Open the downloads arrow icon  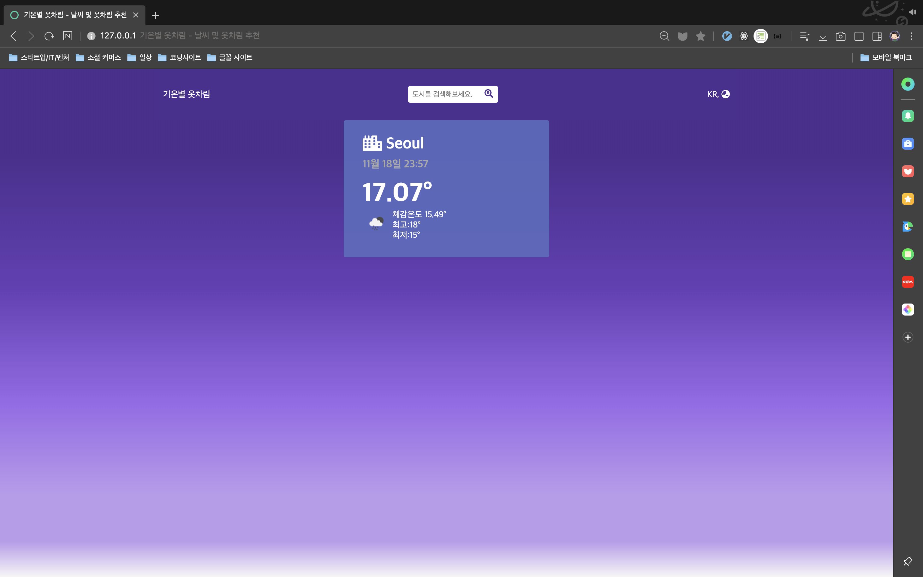click(823, 36)
